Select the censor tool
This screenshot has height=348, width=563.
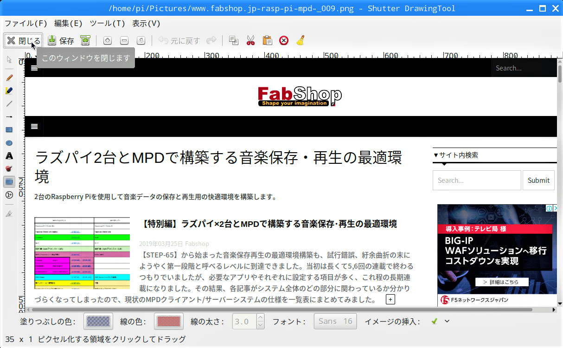click(x=9, y=169)
